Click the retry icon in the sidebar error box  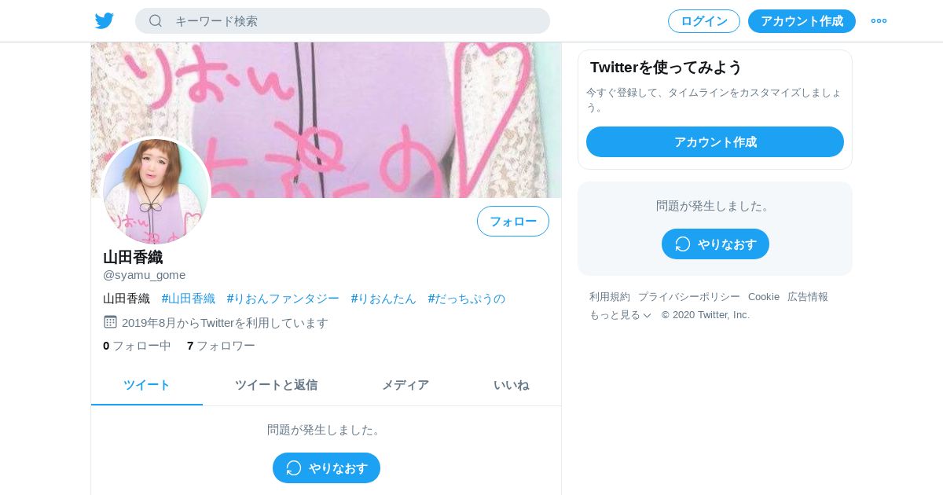point(683,244)
